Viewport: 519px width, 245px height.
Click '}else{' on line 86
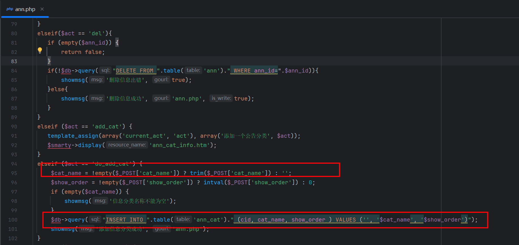[x=58, y=89]
